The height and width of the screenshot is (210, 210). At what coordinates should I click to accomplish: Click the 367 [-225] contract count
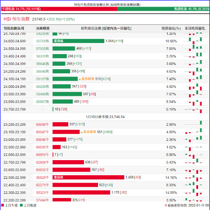(79, 86)
